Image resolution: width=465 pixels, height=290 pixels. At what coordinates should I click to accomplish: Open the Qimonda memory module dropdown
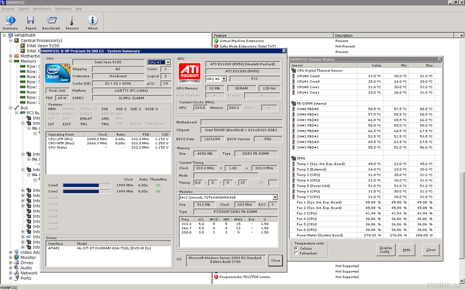tap(274, 197)
